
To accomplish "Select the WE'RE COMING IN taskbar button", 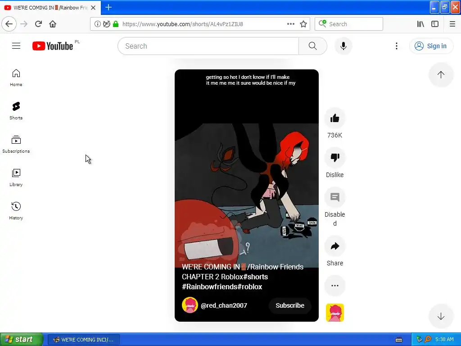I will click(x=83, y=340).
